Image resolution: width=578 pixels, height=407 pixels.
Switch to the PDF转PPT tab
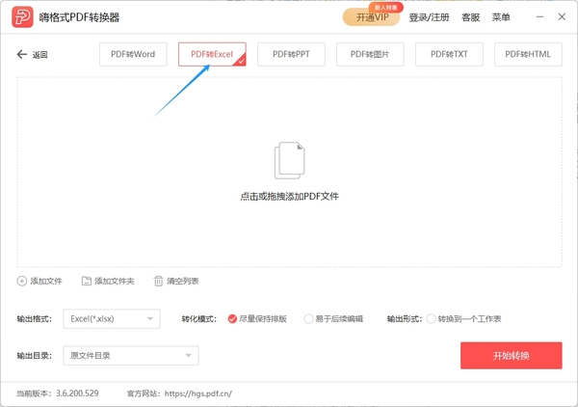(291, 55)
